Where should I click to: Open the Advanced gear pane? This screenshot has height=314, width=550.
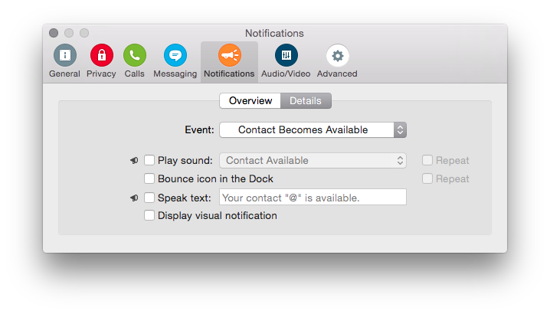pos(337,61)
